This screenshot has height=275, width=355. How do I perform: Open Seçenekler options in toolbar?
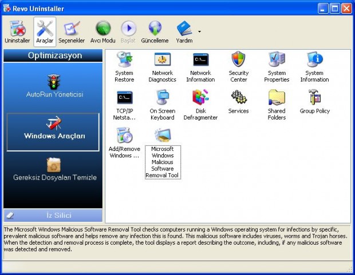(x=72, y=32)
